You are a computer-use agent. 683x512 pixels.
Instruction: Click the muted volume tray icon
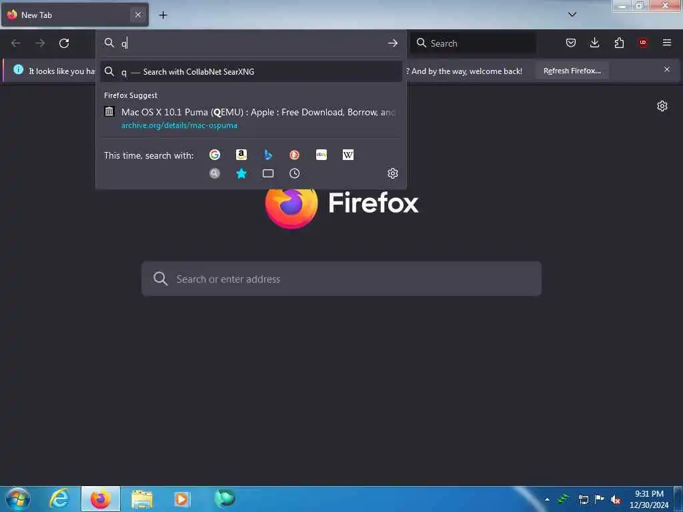pyautogui.click(x=616, y=499)
